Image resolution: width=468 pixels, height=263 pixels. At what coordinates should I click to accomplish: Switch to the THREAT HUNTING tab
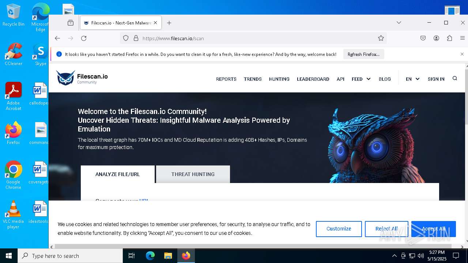193,174
